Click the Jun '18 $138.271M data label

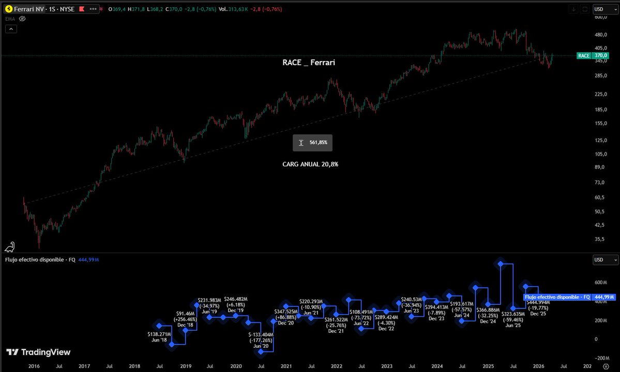(x=159, y=337)
